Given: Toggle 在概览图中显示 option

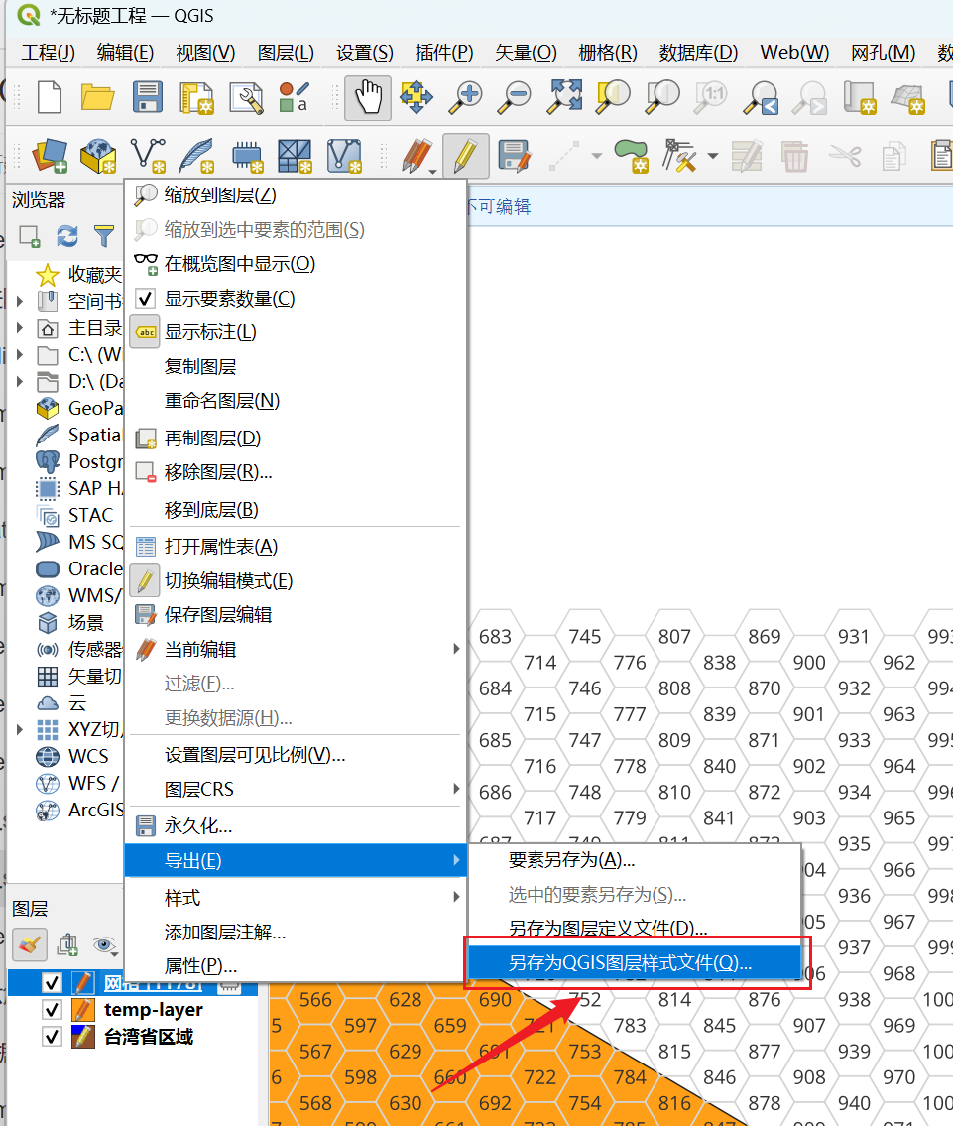Looking at the screenshot, I should coord(296,264).
